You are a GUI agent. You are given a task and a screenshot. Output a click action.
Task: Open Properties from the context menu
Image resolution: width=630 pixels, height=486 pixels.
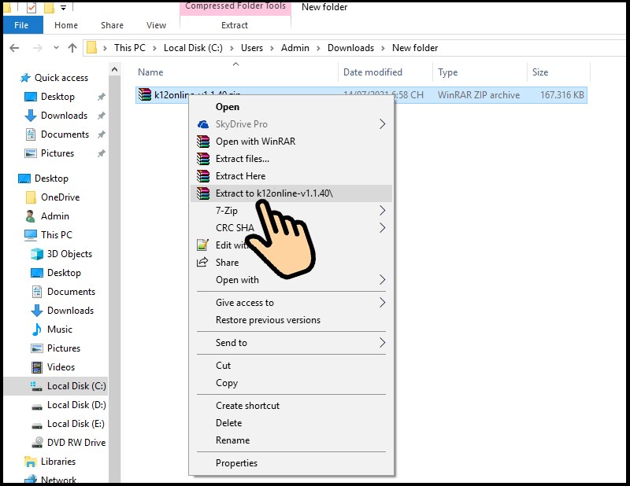tap(236, 463)
